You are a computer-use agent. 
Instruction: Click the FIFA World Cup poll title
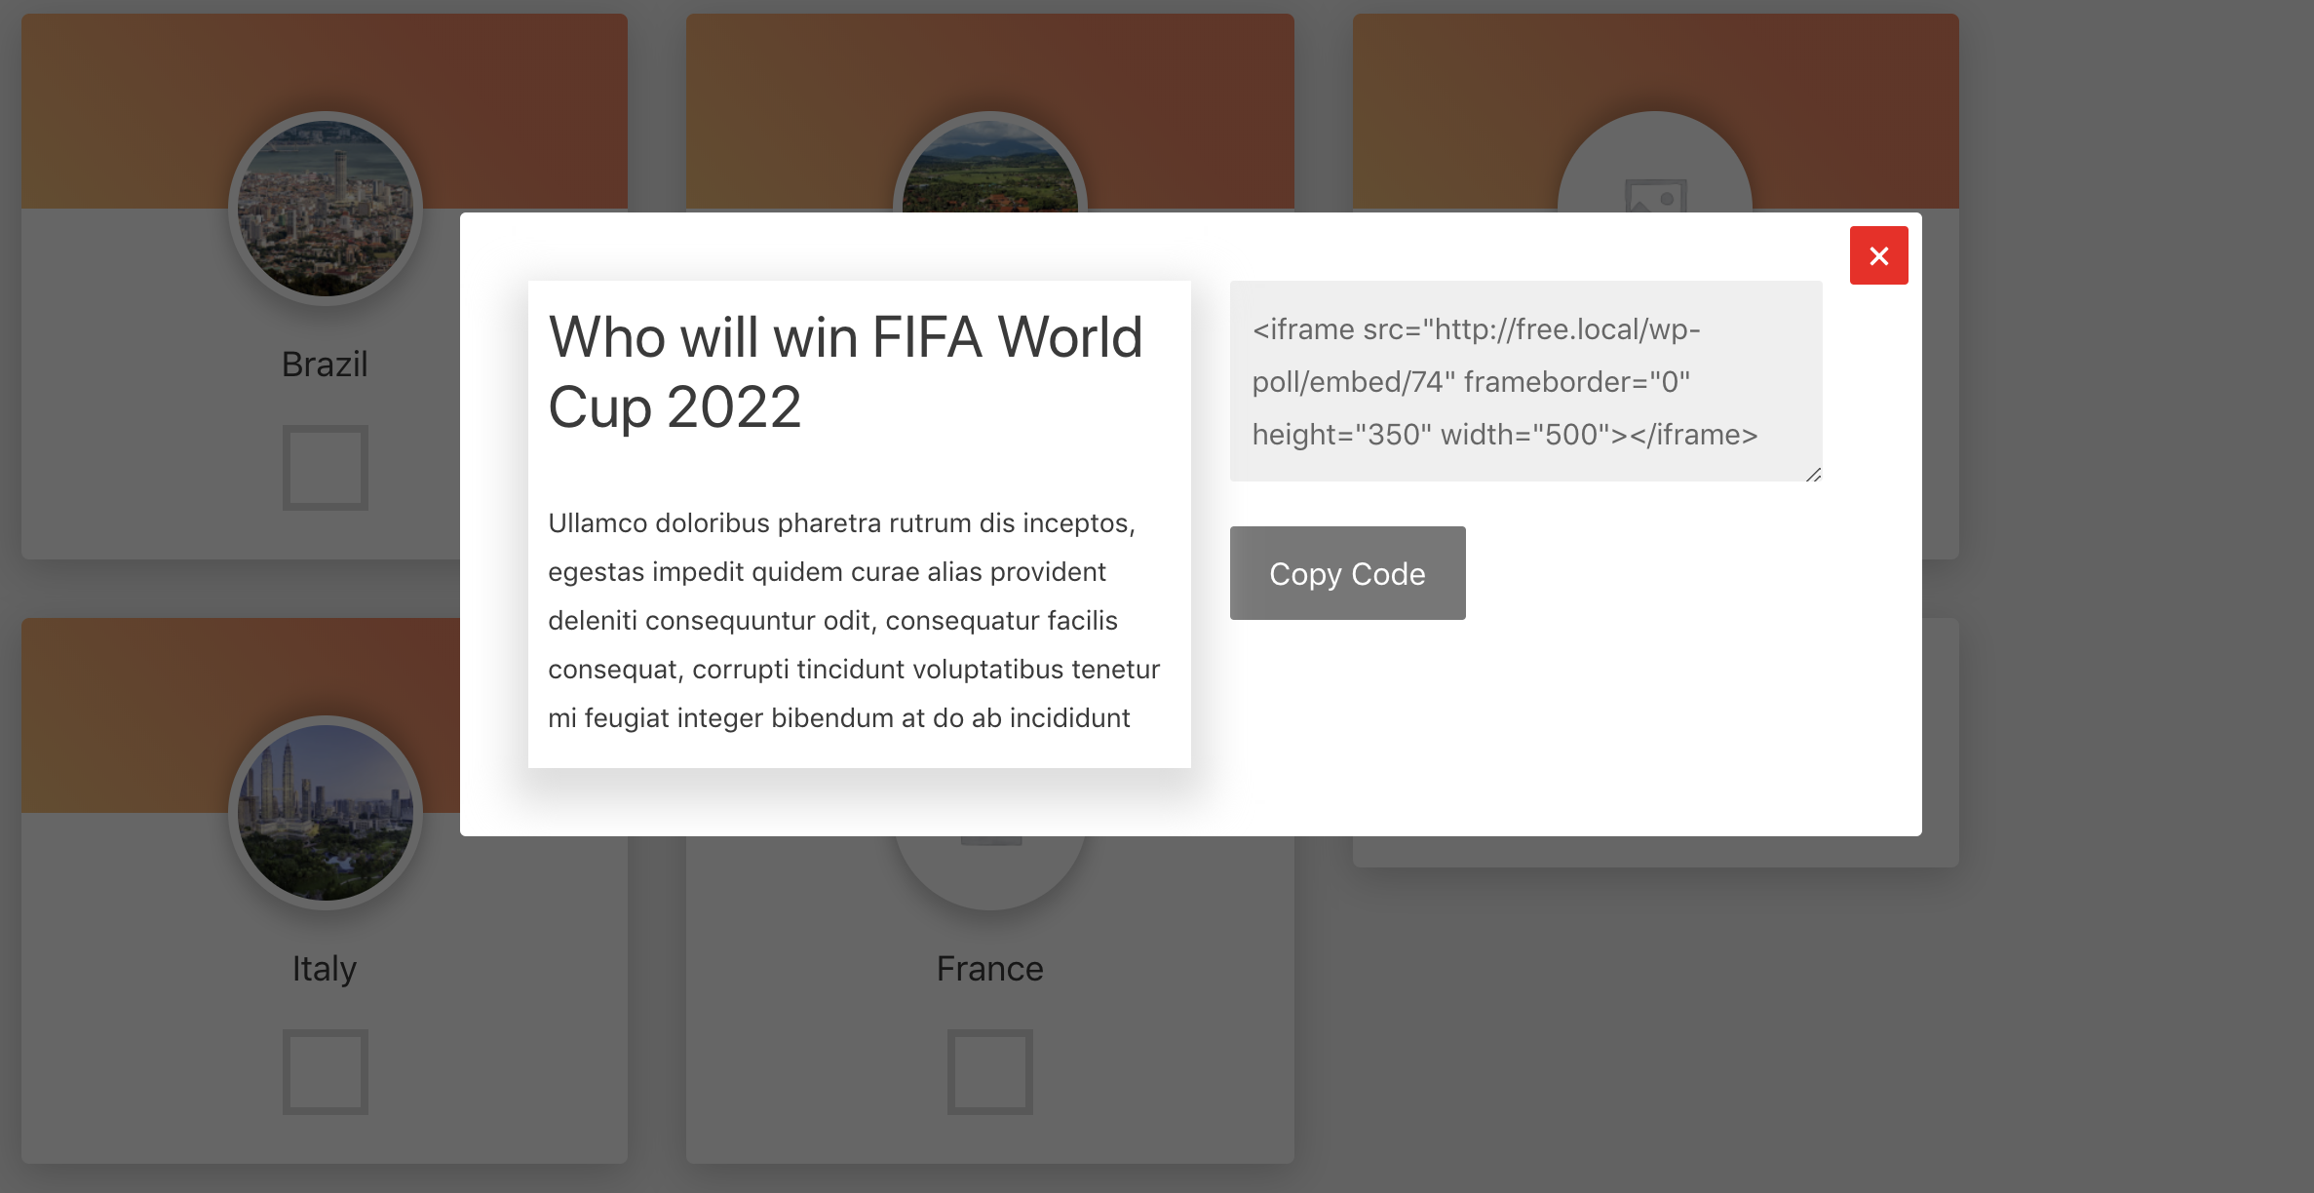845,371
